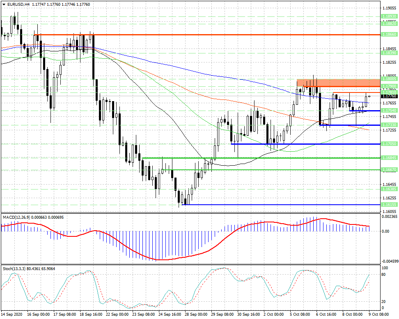The height and width of the screenshot is (319, 399).
Task: Click the 23 Sep 08:00 time label
Action: point(144,314)
